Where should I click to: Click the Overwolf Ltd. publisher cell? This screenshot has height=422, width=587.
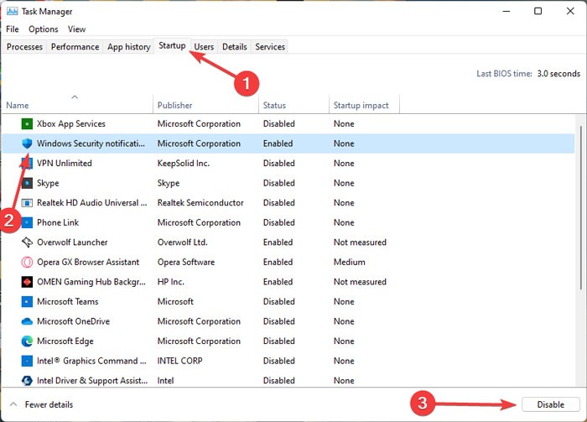pyautogui.click(x=182, y=242)
